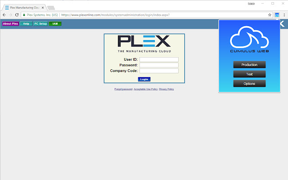Click the Login button
This screenshot has width=288, height=180.
tap(144, 79)
